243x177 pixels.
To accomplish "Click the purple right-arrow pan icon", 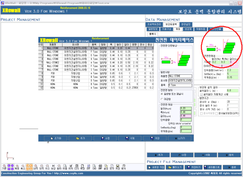I will (12, 165).
